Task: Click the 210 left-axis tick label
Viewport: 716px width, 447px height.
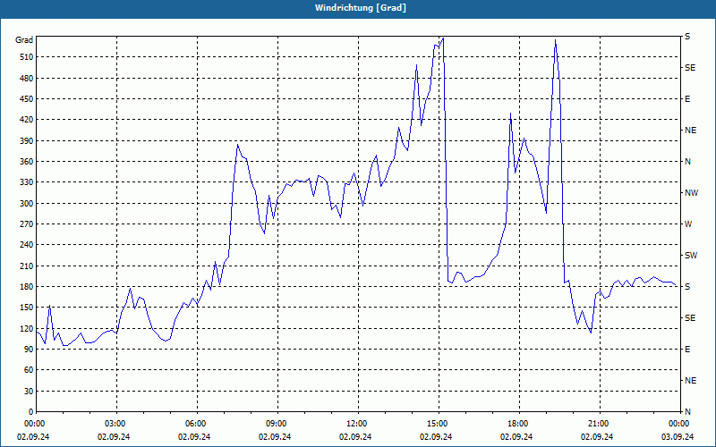Action: [27, 266]
